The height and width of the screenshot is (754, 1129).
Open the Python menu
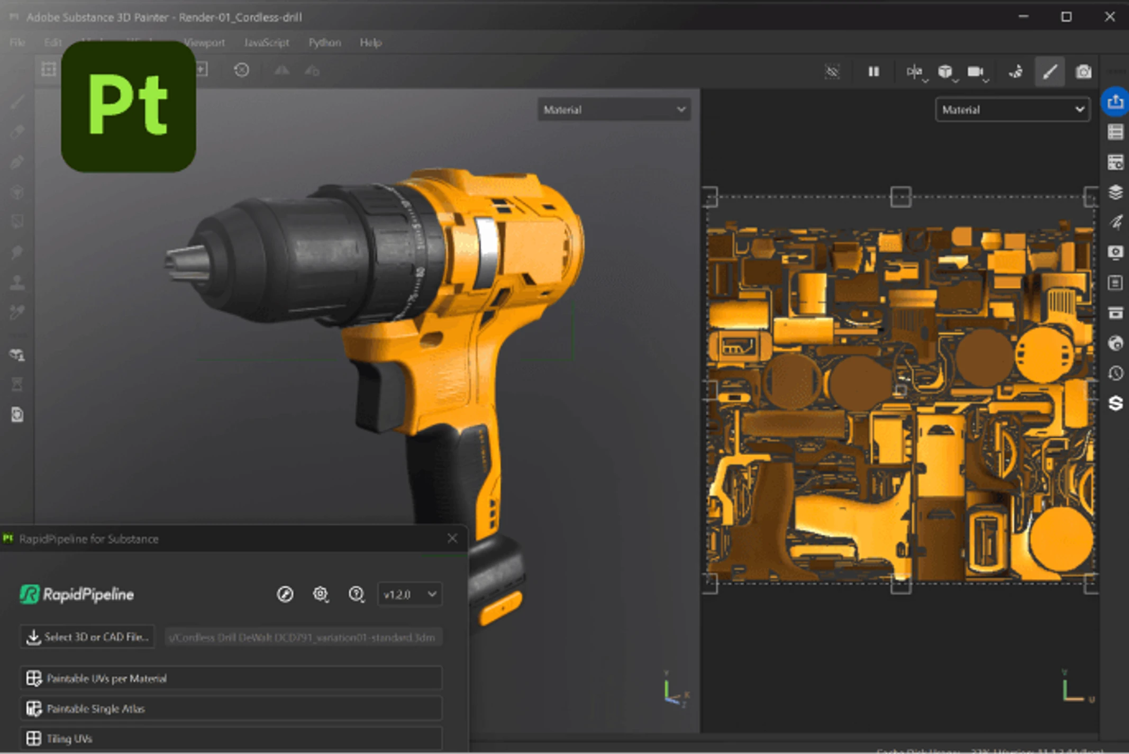point(324,42)
